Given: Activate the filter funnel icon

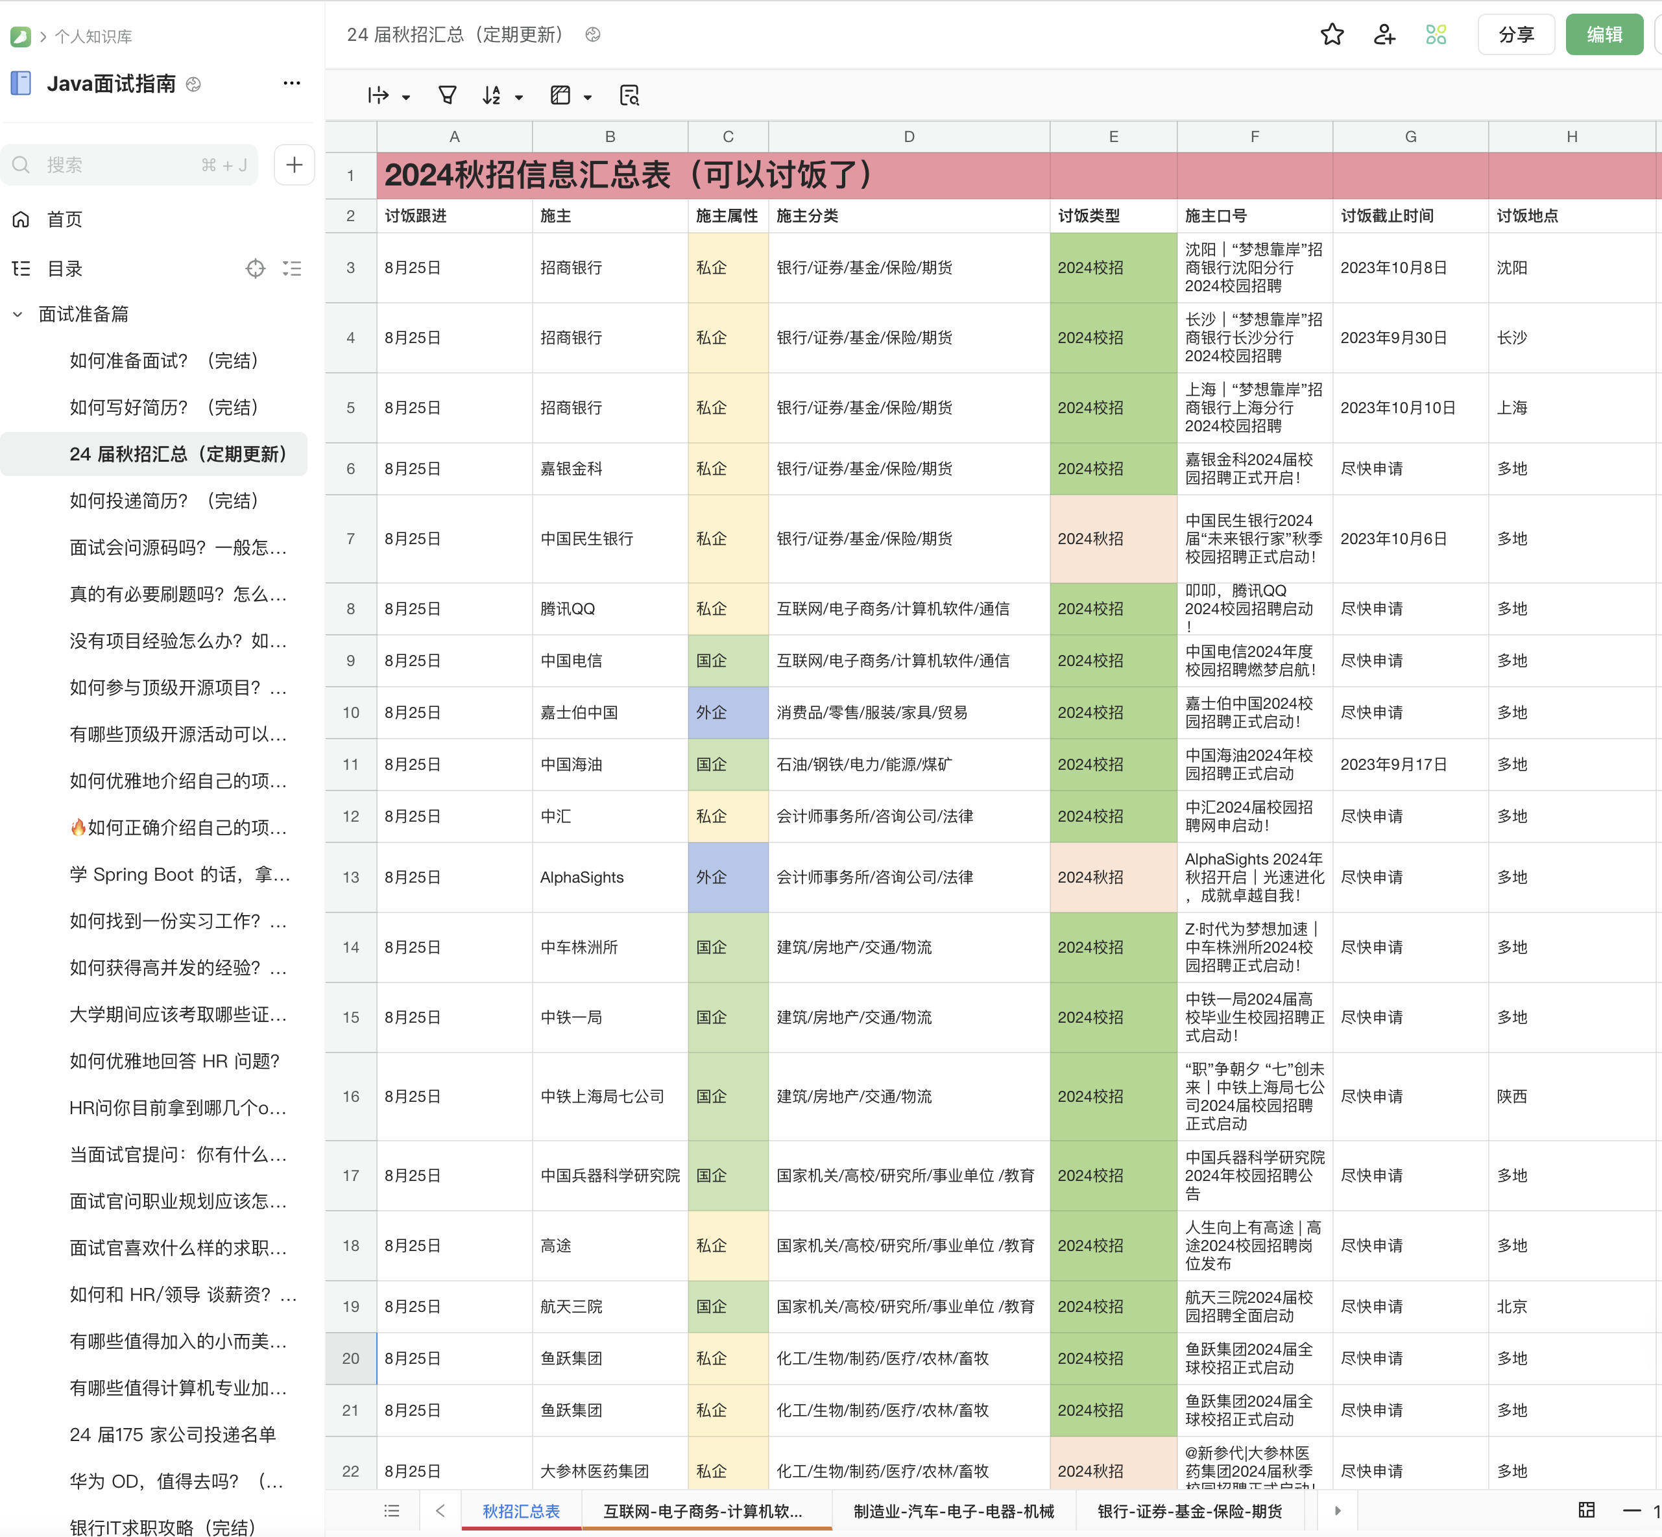Looking at the screenshot, I should (x=448, y=95).
